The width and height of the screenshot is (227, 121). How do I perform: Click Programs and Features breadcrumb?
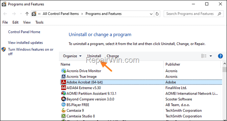pyautogui.click(x=104, y=14)
